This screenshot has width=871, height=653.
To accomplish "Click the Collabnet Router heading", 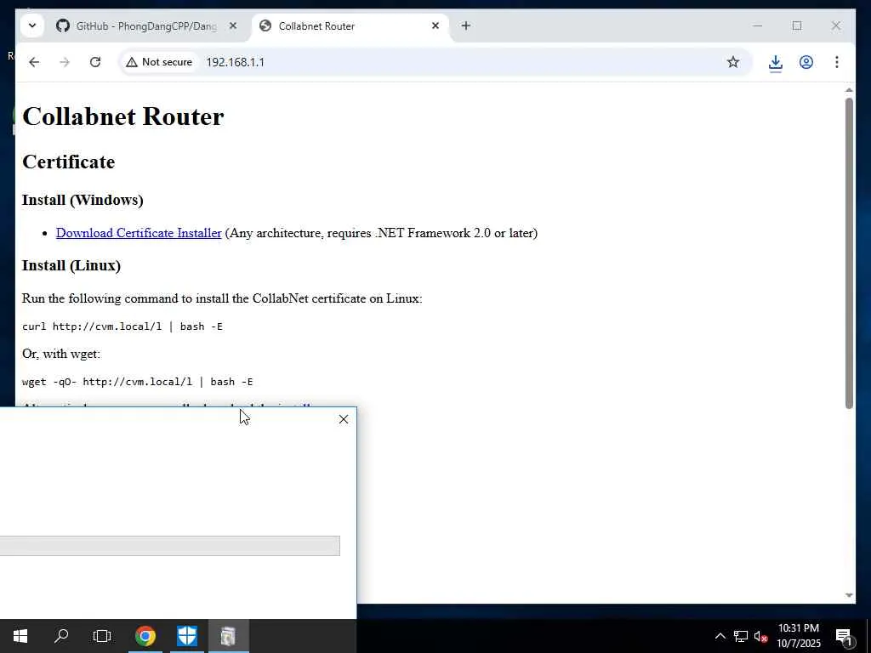I will pyautogui.click(x=123, y=116).
